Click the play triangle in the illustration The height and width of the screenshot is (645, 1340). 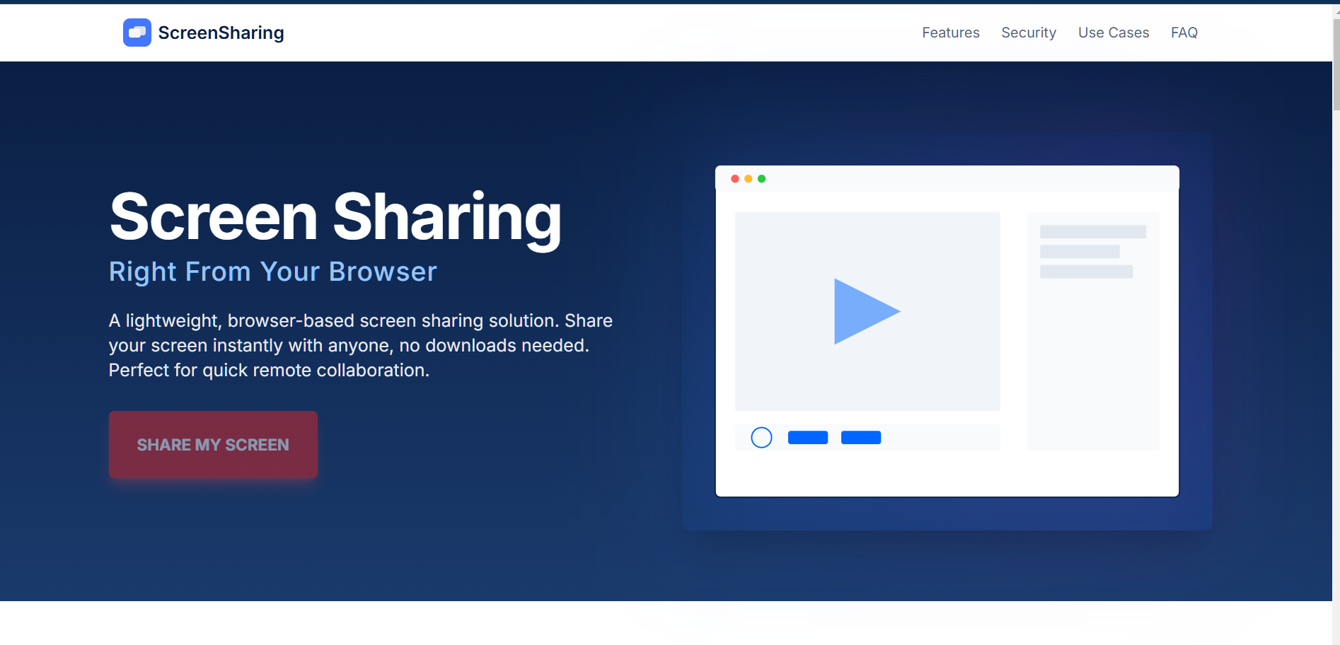(x=867, y=311)
